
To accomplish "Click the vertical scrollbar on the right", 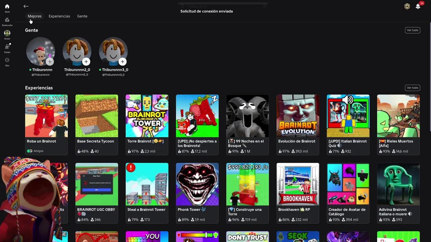I will click(x=430, y=77).
